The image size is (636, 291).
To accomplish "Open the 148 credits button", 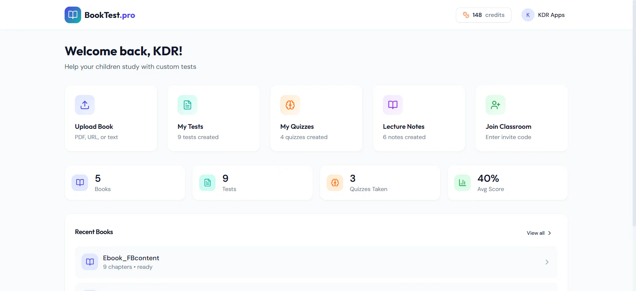I will (484, 15).
